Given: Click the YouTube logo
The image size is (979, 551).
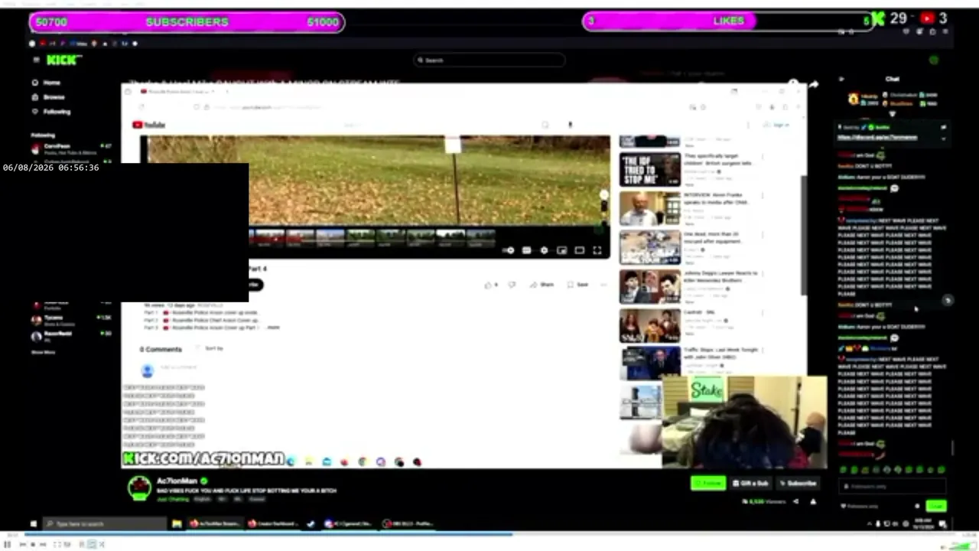Looking at the screenshot, I should (x=148, y=125).
